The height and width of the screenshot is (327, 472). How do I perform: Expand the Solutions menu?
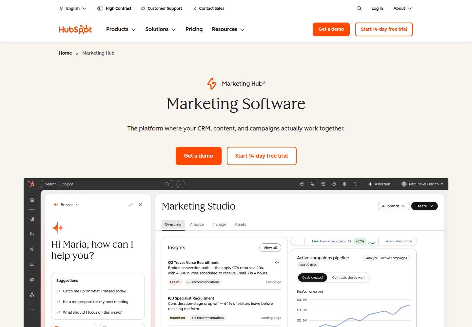pyautogui.click(x=161, y=29)
